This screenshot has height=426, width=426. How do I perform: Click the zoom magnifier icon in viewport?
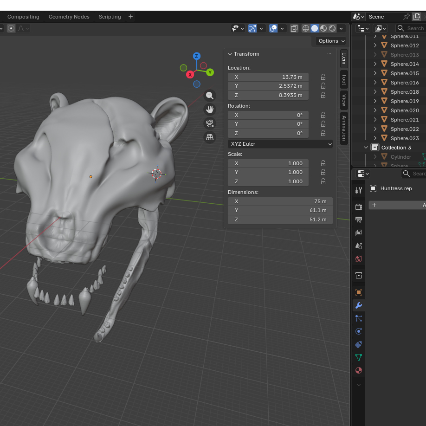click(210, 96)
